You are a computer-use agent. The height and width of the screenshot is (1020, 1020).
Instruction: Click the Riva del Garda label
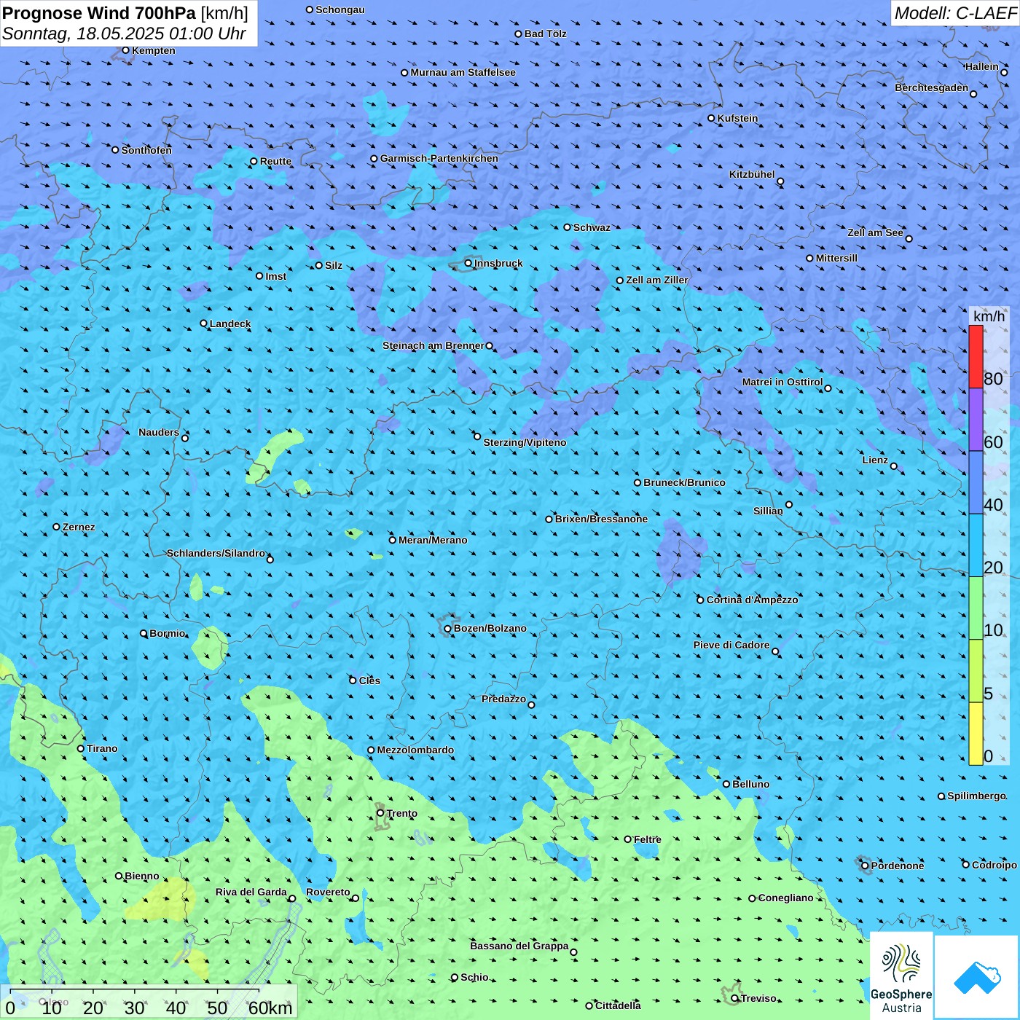click(251, 892)
